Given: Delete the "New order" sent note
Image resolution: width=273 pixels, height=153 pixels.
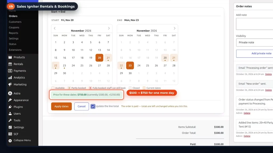Looking at the screenshot, I should [268, 90].
